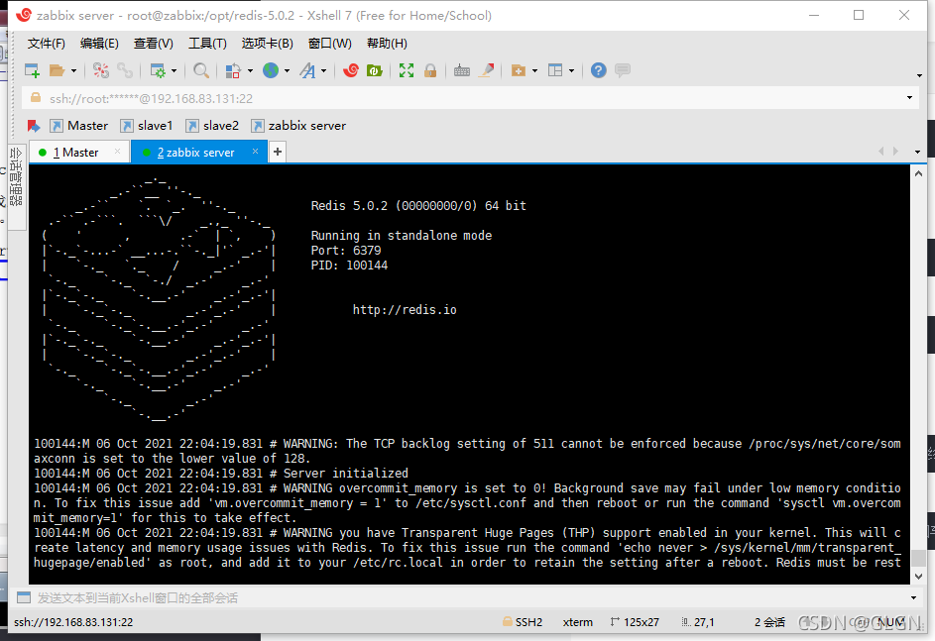Close the 1 Master tab

pyautogui.click(x=117, y=152)
